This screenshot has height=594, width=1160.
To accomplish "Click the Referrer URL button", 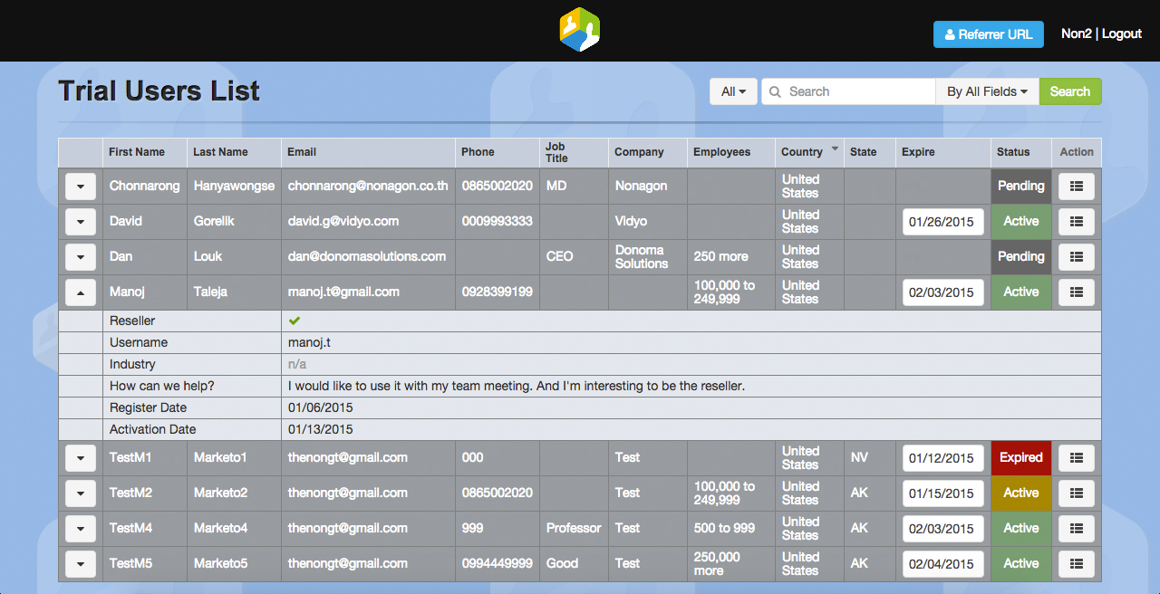I will [988, 34].
